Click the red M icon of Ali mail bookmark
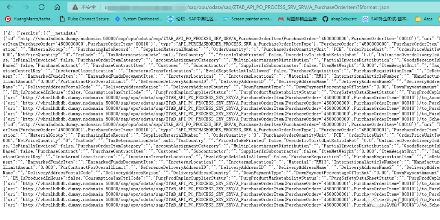The height and width of the screenshot is (220, 440). 281,19
